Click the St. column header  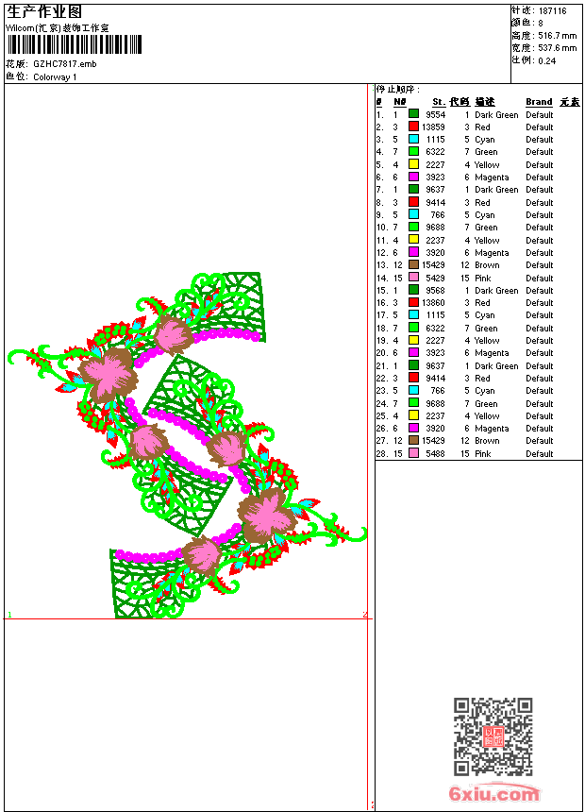tap(439, 102)
